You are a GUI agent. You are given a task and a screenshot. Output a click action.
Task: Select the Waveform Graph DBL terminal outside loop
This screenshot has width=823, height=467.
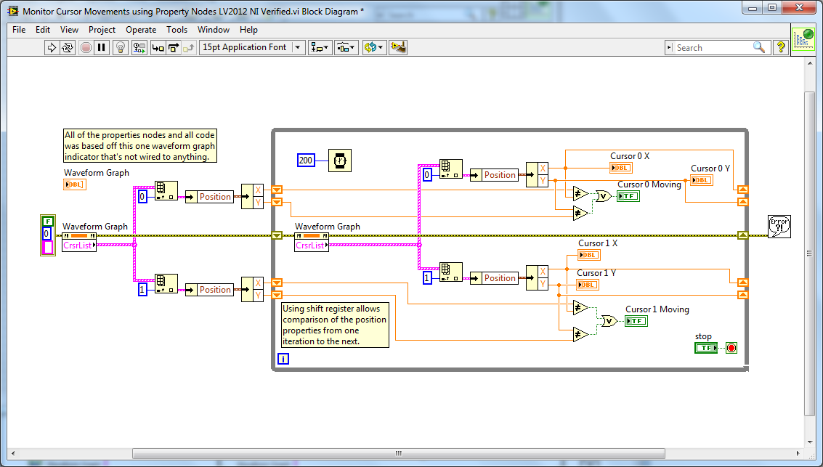tap(75, 184)
